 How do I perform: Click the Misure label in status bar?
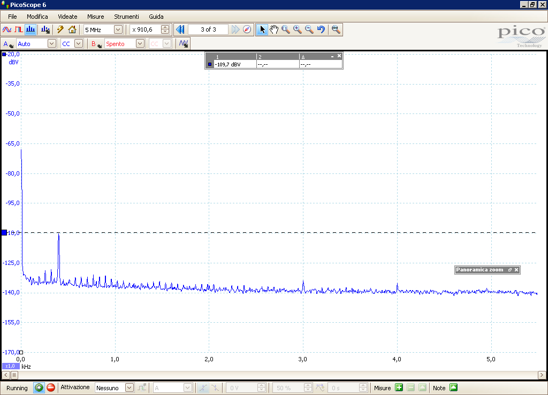[x=382, y=388]
